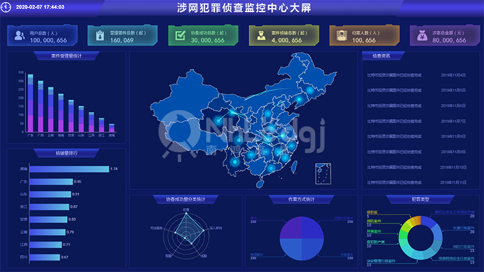This screenshot has width=484, height=272.
Task: Open the news item dated 2019年11月8日
Action: [416, 137]
